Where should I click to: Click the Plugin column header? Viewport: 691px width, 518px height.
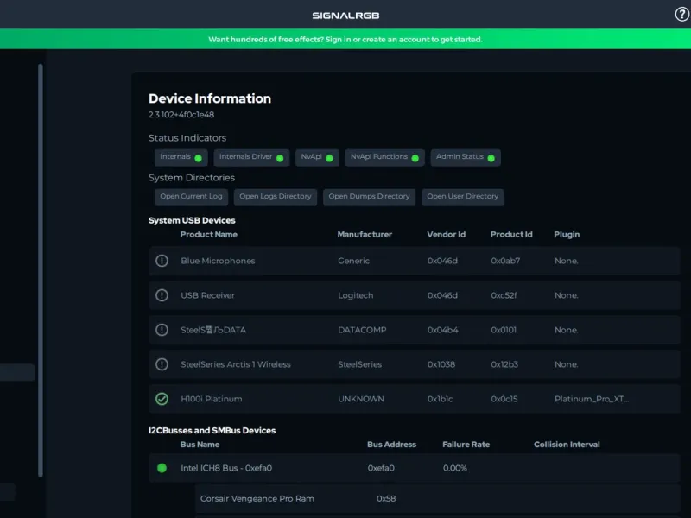tap(567, 234)
